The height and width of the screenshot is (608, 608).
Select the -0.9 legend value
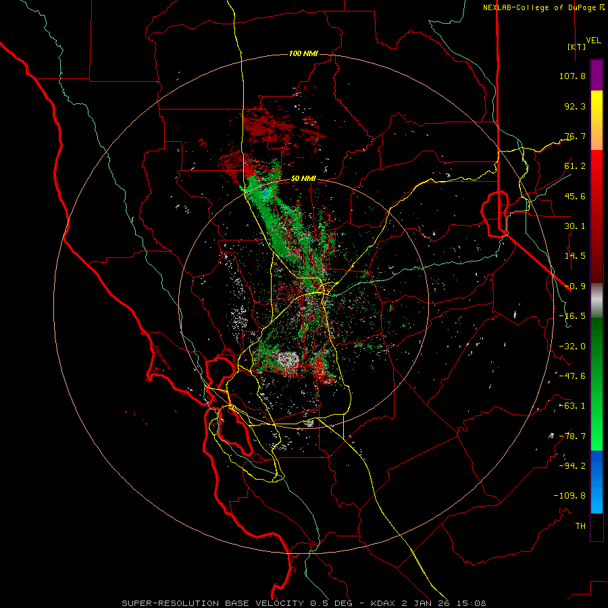[575, 286]
